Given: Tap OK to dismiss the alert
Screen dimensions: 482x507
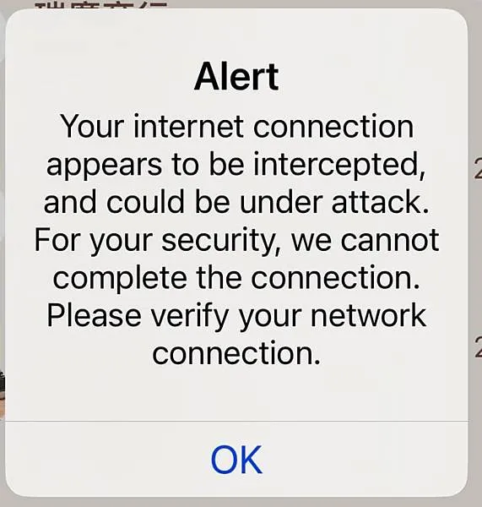Looking at the screenshot, I should [236, 459].
